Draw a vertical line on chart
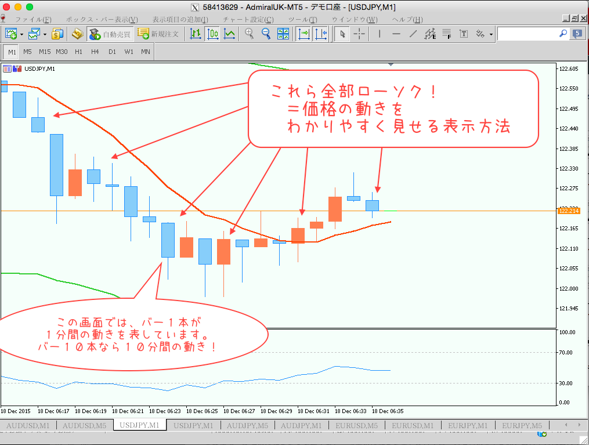 [x=380, y=34]
